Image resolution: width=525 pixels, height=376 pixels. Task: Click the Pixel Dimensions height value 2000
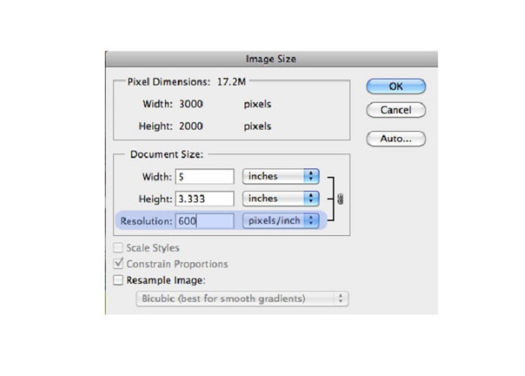click(190, 126)
